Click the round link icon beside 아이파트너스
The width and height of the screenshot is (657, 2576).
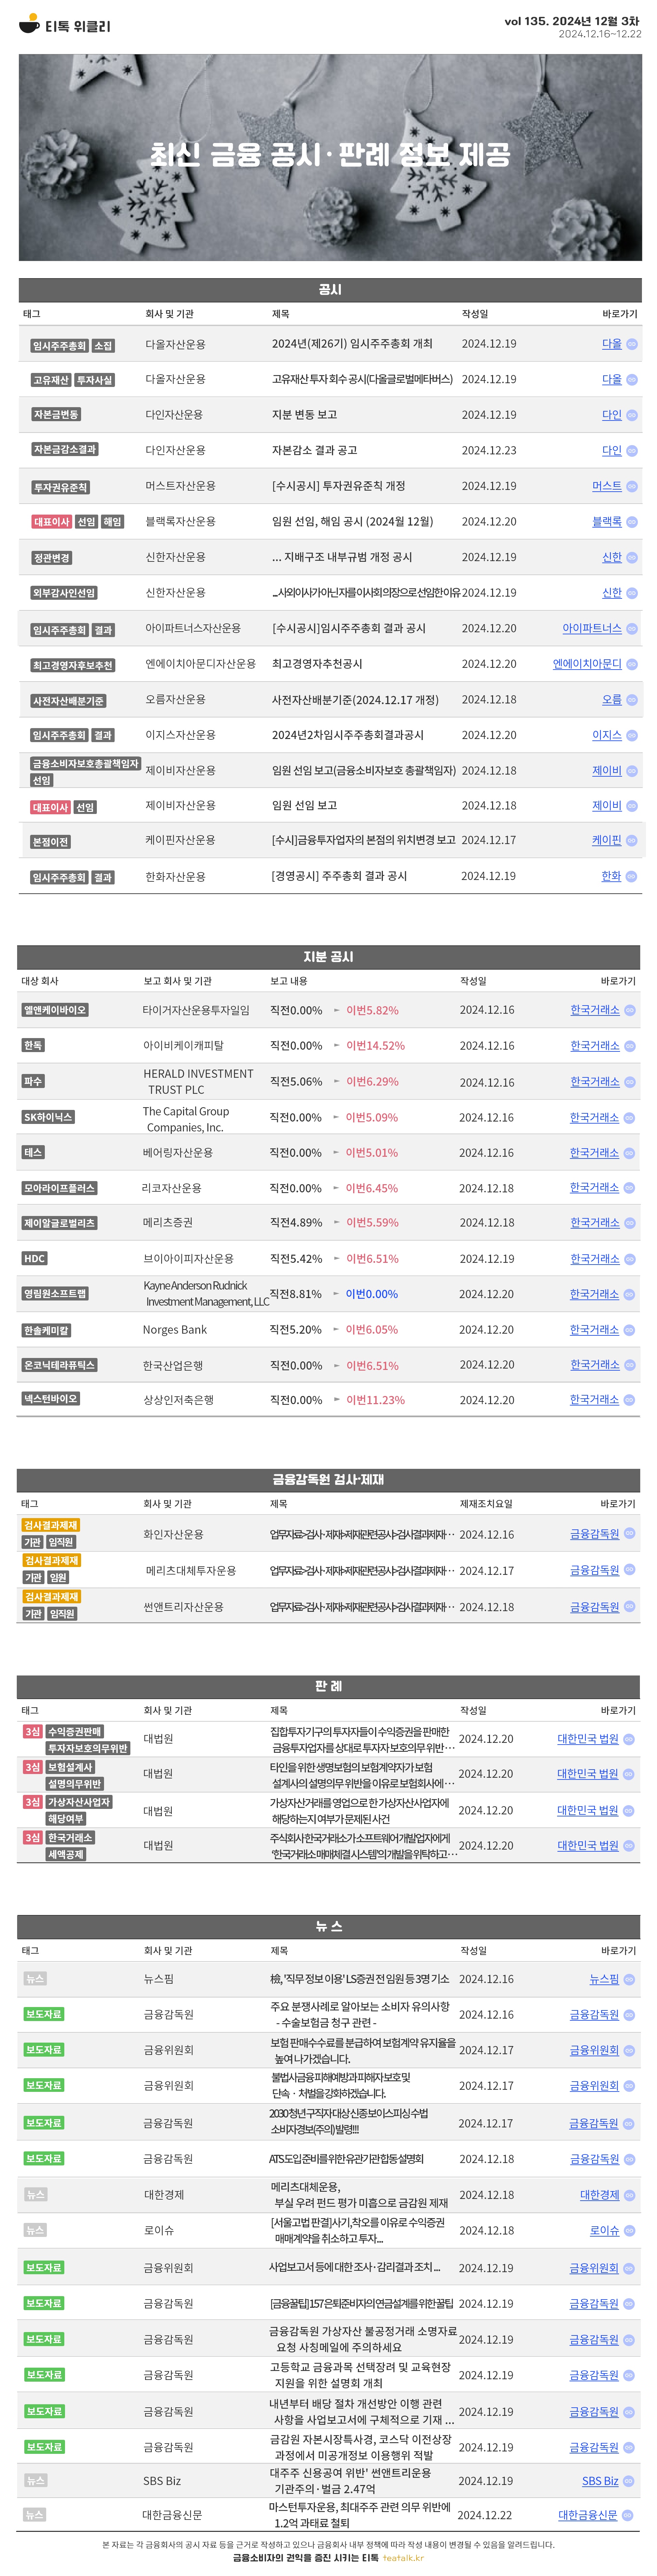click(632, 629)
